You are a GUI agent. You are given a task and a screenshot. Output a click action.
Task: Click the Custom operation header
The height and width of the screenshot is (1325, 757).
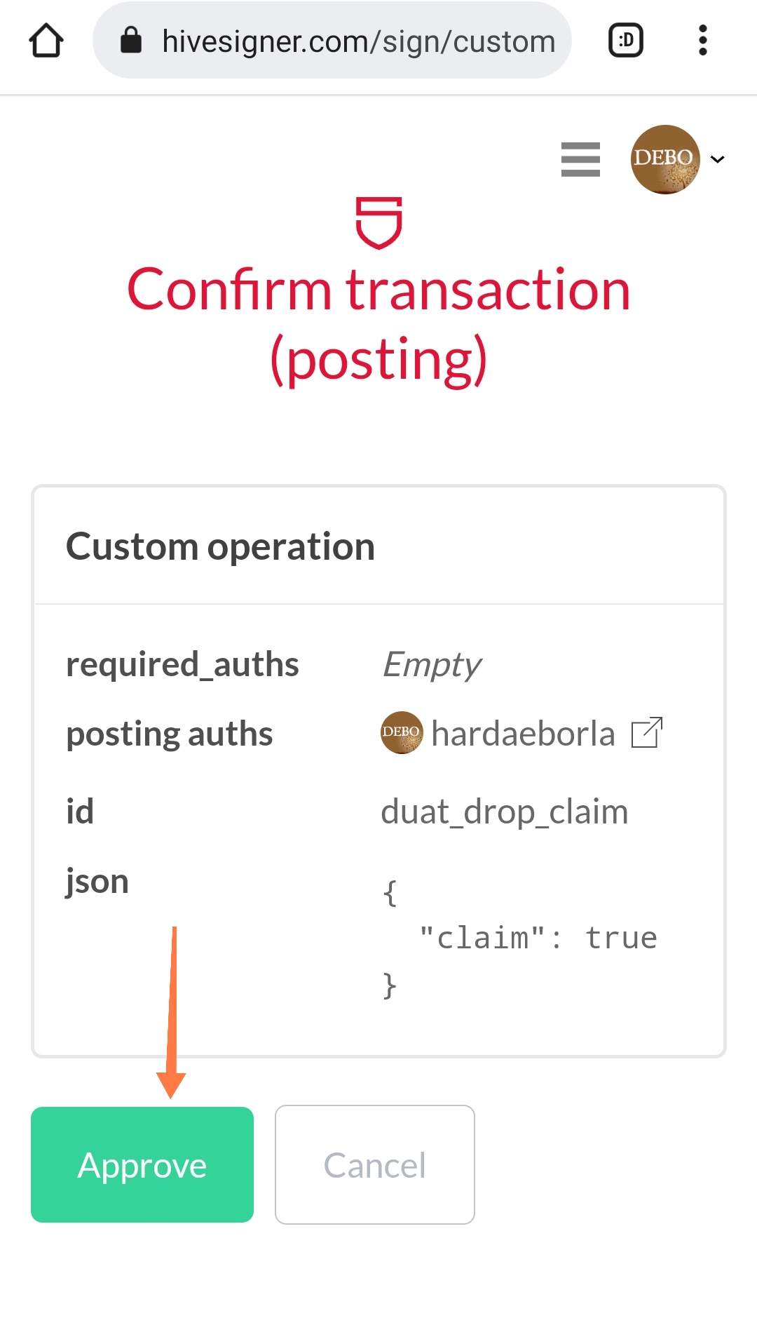coord(221,546)
